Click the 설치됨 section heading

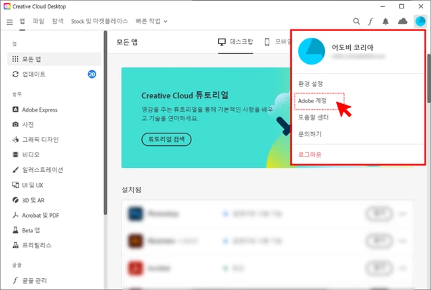131,190
